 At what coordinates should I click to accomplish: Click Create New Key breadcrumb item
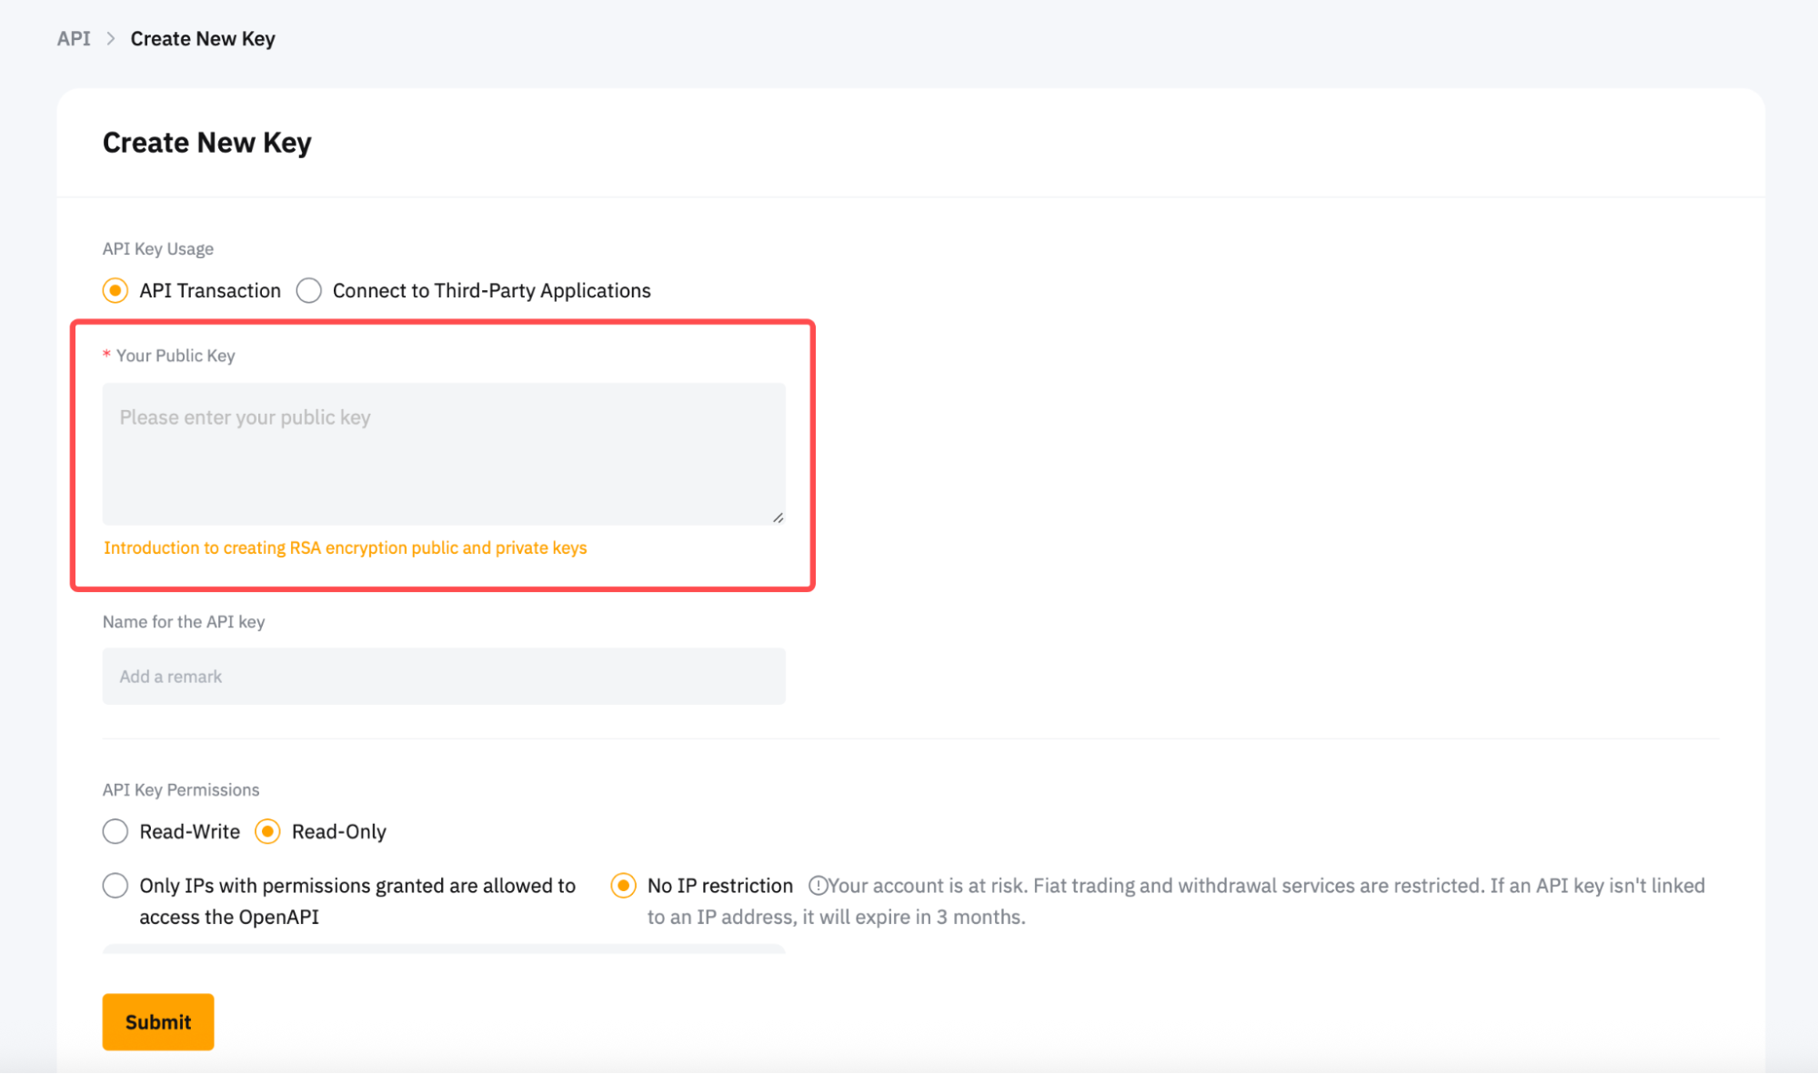point(203,39)
